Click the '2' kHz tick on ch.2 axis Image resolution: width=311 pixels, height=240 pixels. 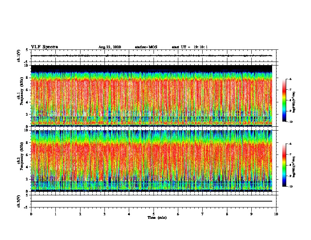coord(27,179)
